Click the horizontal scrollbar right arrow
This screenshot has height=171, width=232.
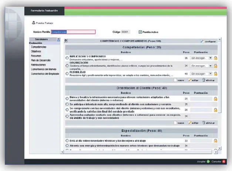216,152
